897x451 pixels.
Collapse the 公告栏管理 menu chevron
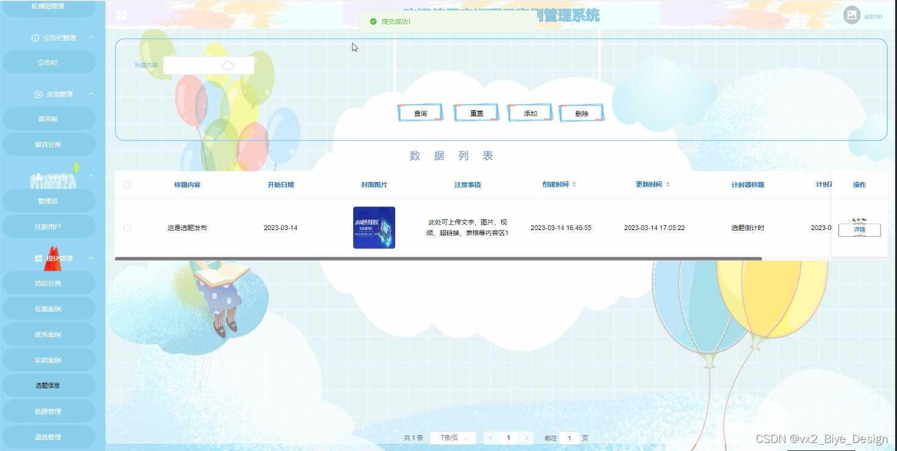91,38
